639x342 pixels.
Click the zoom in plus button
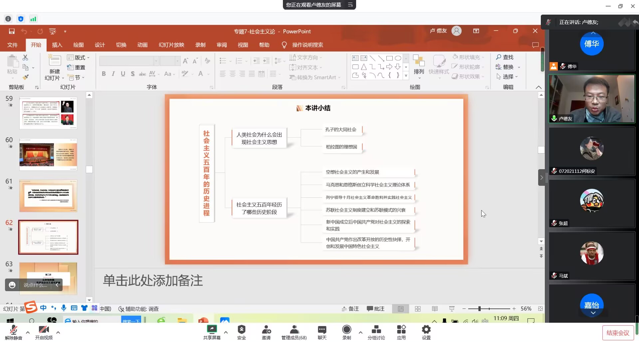514,309
